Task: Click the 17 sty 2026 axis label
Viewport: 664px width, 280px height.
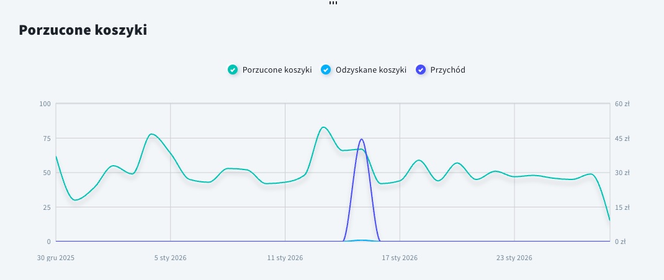Action: point(400,258)
